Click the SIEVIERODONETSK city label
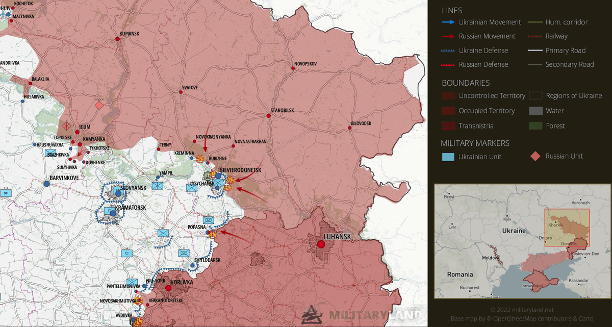The image size is (612, 327). [240, 169]
